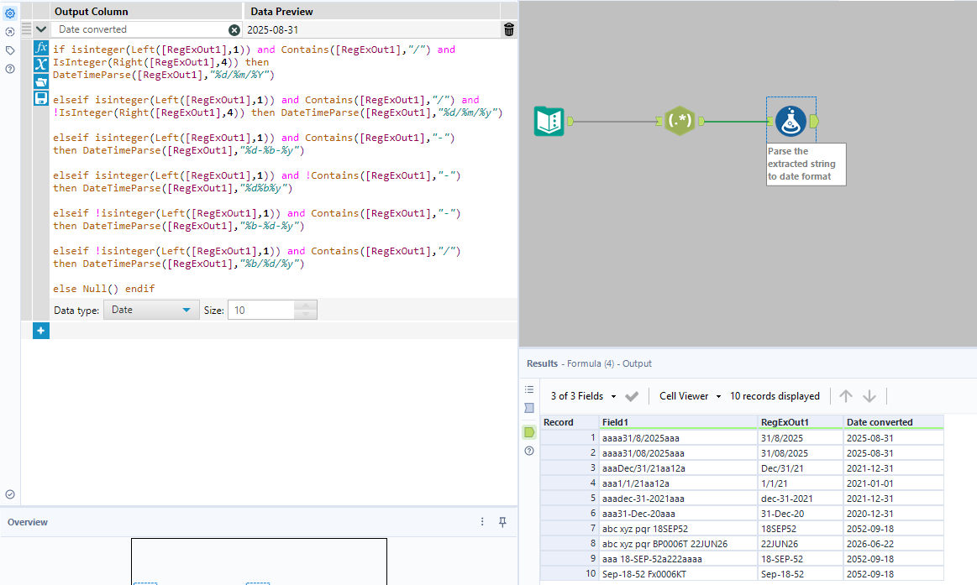977x585 pixels.
Task: Go to next record with down arrow
Action: (869, 396)
